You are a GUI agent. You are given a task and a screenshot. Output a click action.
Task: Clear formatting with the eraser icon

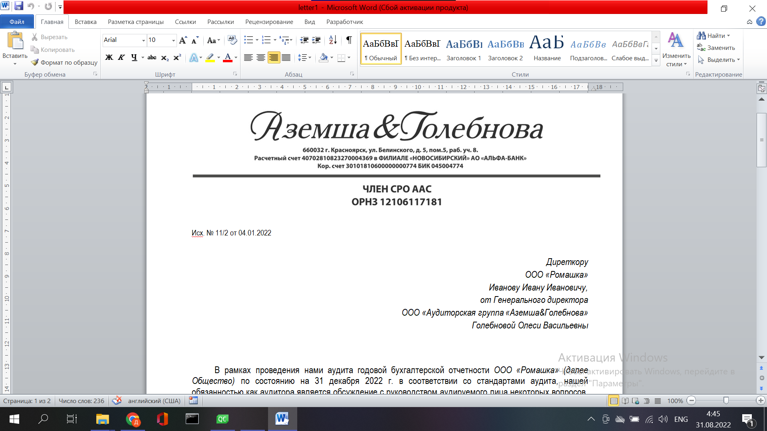click(x=232, y=40)
